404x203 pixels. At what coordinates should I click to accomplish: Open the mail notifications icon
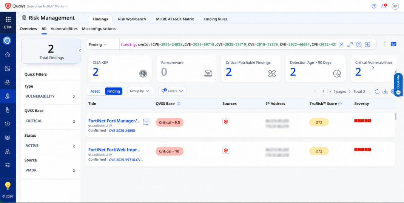click(x=384, y=6)
